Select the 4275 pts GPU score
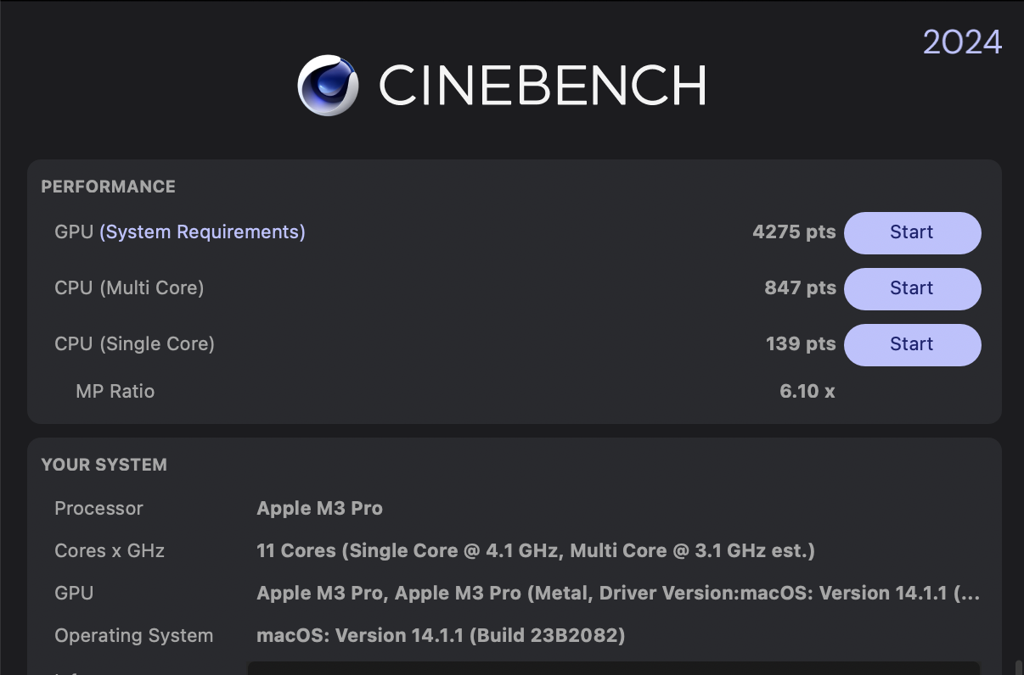The image size is (1024, 675). point(793,232)
